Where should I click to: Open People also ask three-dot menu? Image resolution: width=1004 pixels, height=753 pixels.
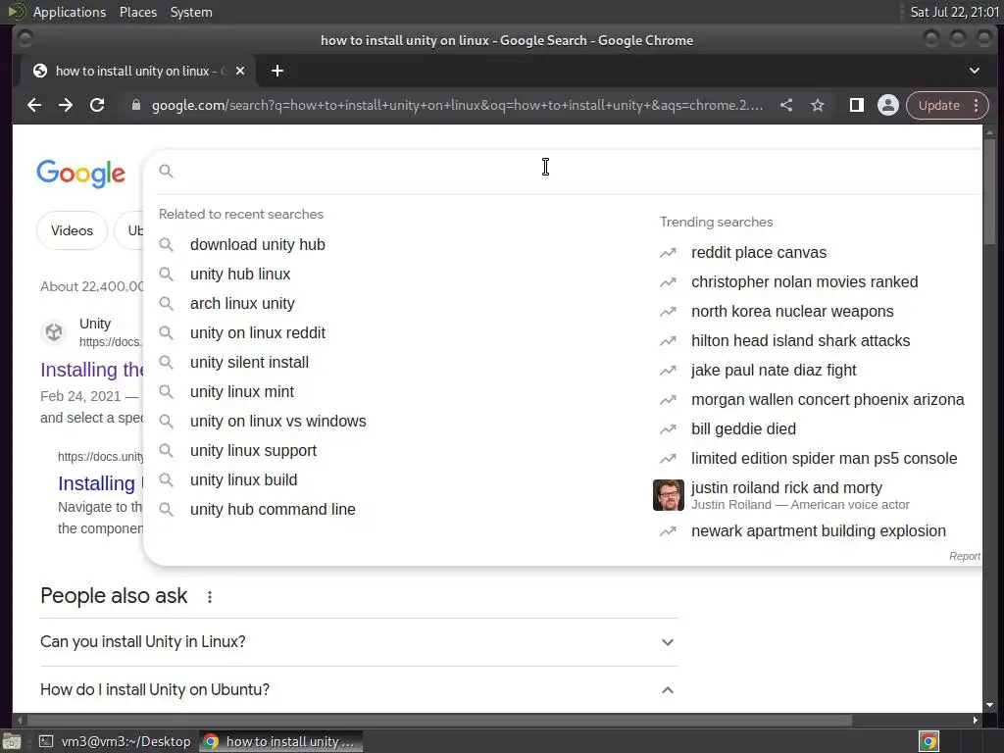pos(210,597)
